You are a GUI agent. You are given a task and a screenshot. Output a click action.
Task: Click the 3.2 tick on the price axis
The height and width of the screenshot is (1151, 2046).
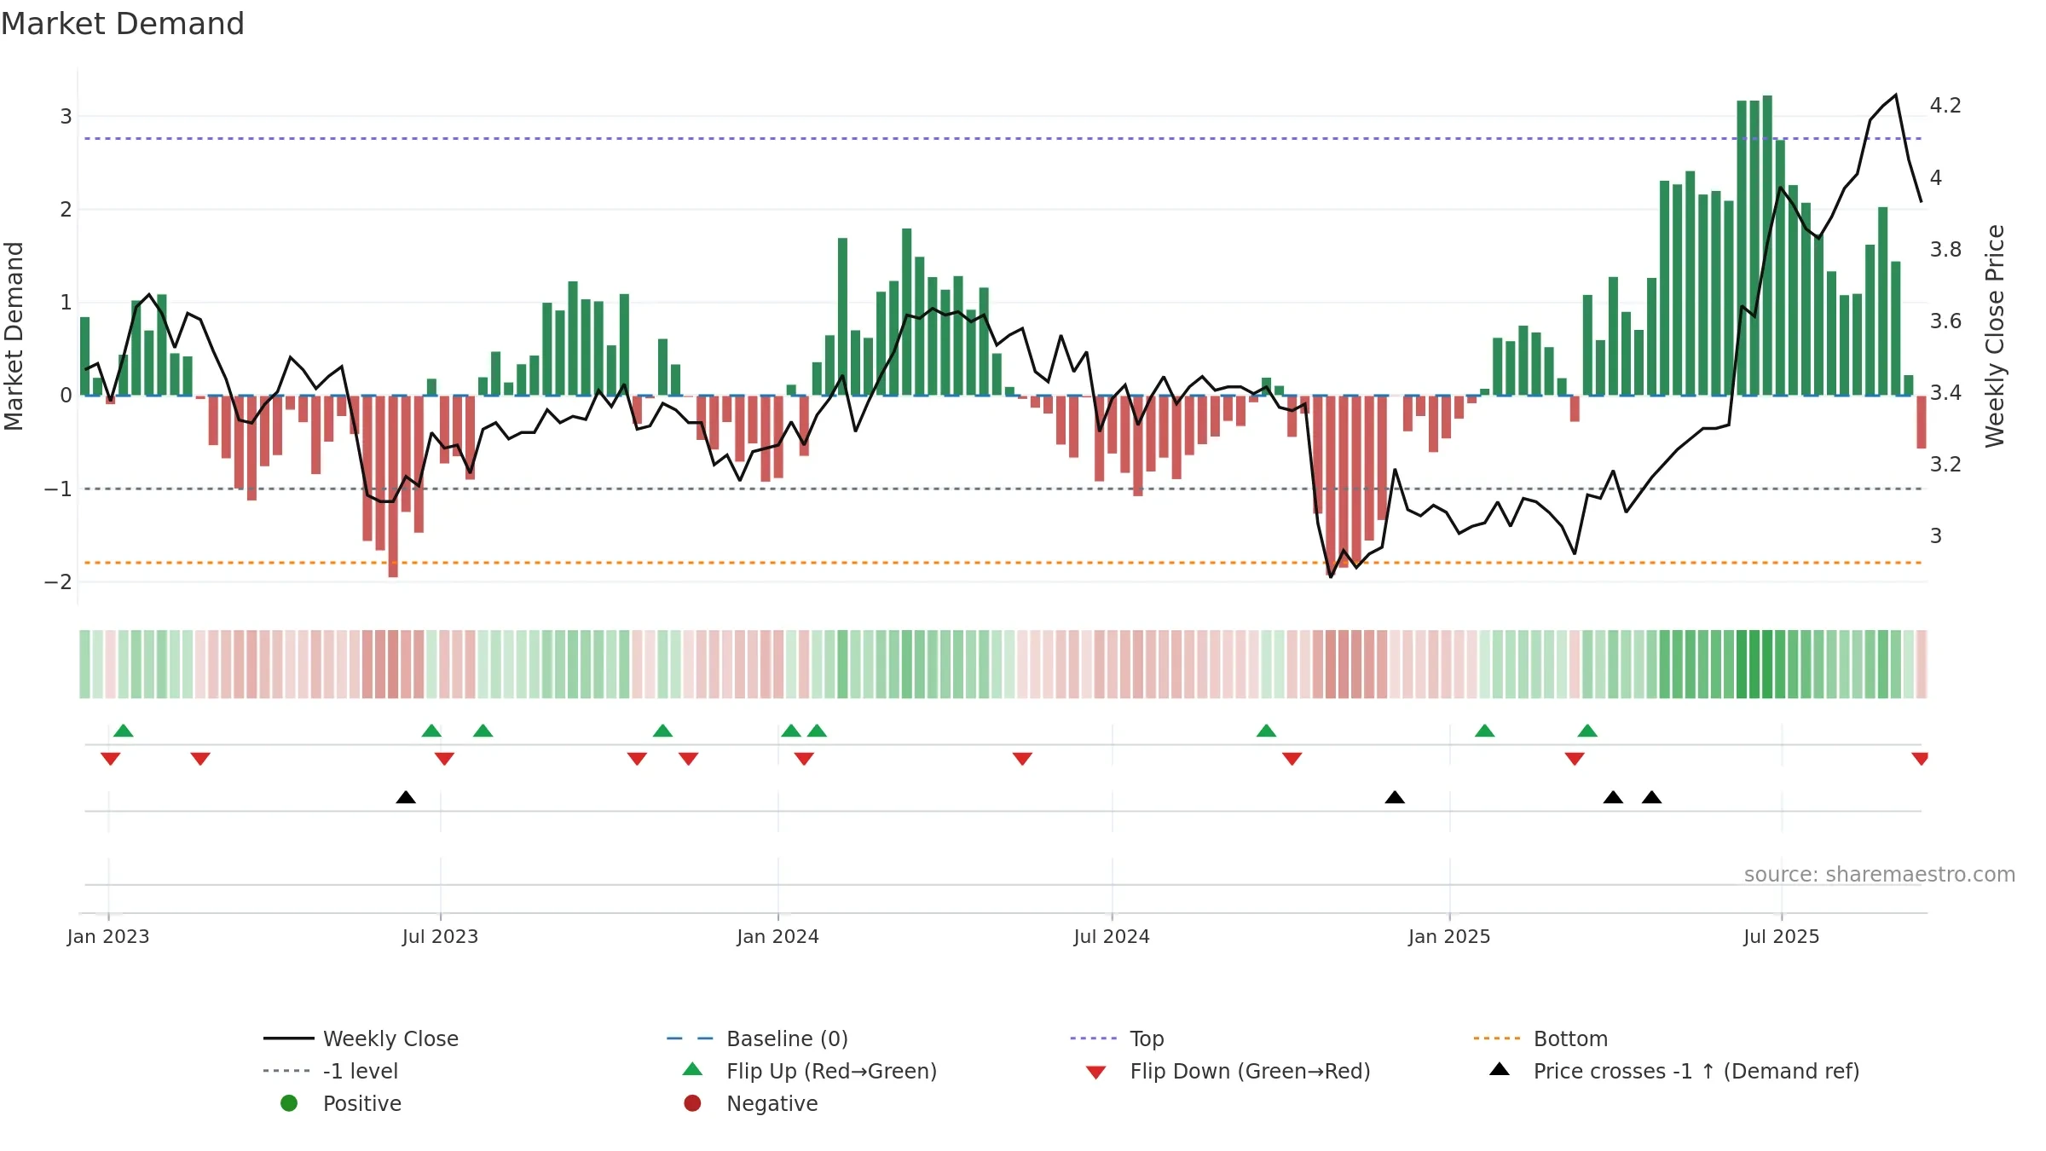click(1945, 464)
